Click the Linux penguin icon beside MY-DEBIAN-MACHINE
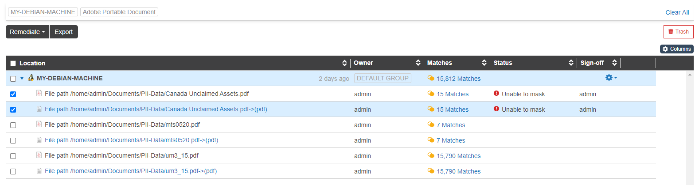This screenshot has height=185, width=699. [31, 78]
